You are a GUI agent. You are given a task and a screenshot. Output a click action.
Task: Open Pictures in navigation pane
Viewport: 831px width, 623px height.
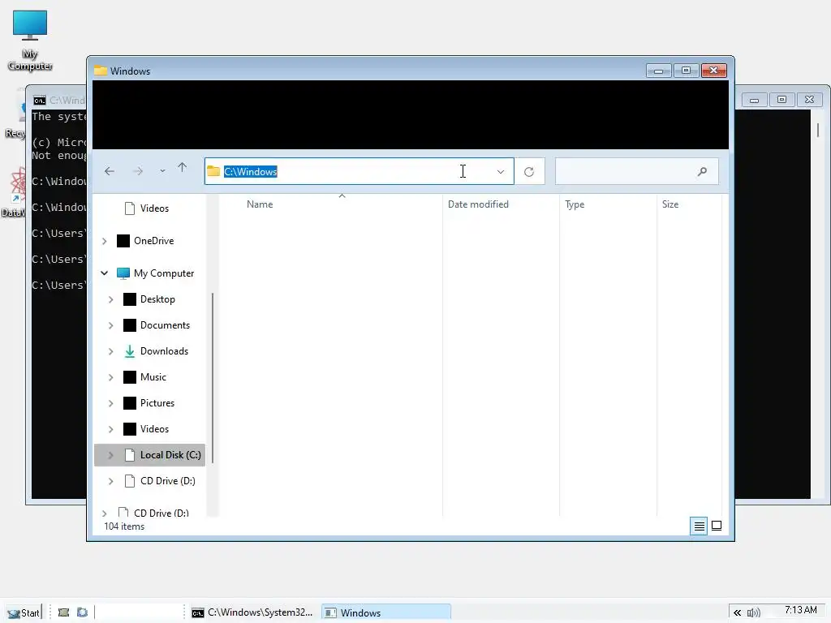pos(157,403)
